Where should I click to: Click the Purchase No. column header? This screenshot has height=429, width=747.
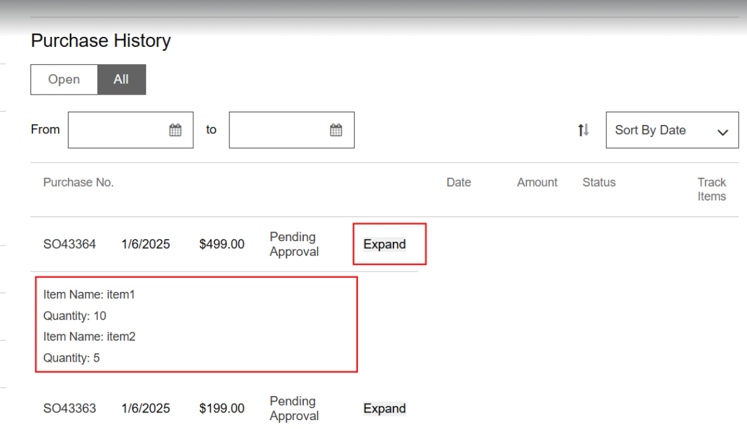click(78, 183)
